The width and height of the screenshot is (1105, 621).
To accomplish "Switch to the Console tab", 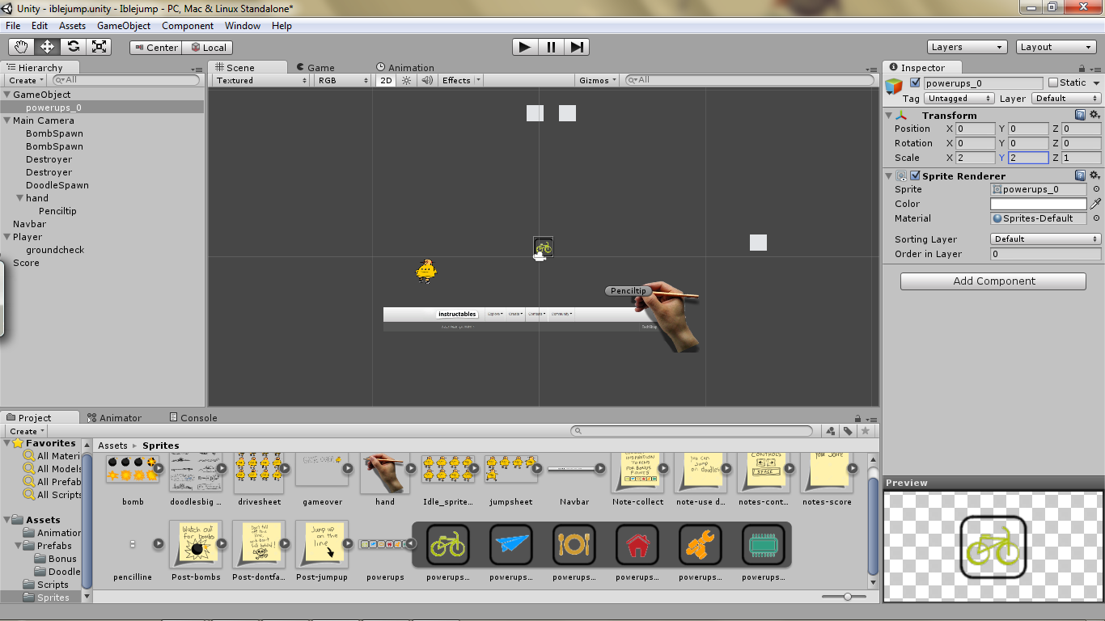I will click(x=193, y=418).
